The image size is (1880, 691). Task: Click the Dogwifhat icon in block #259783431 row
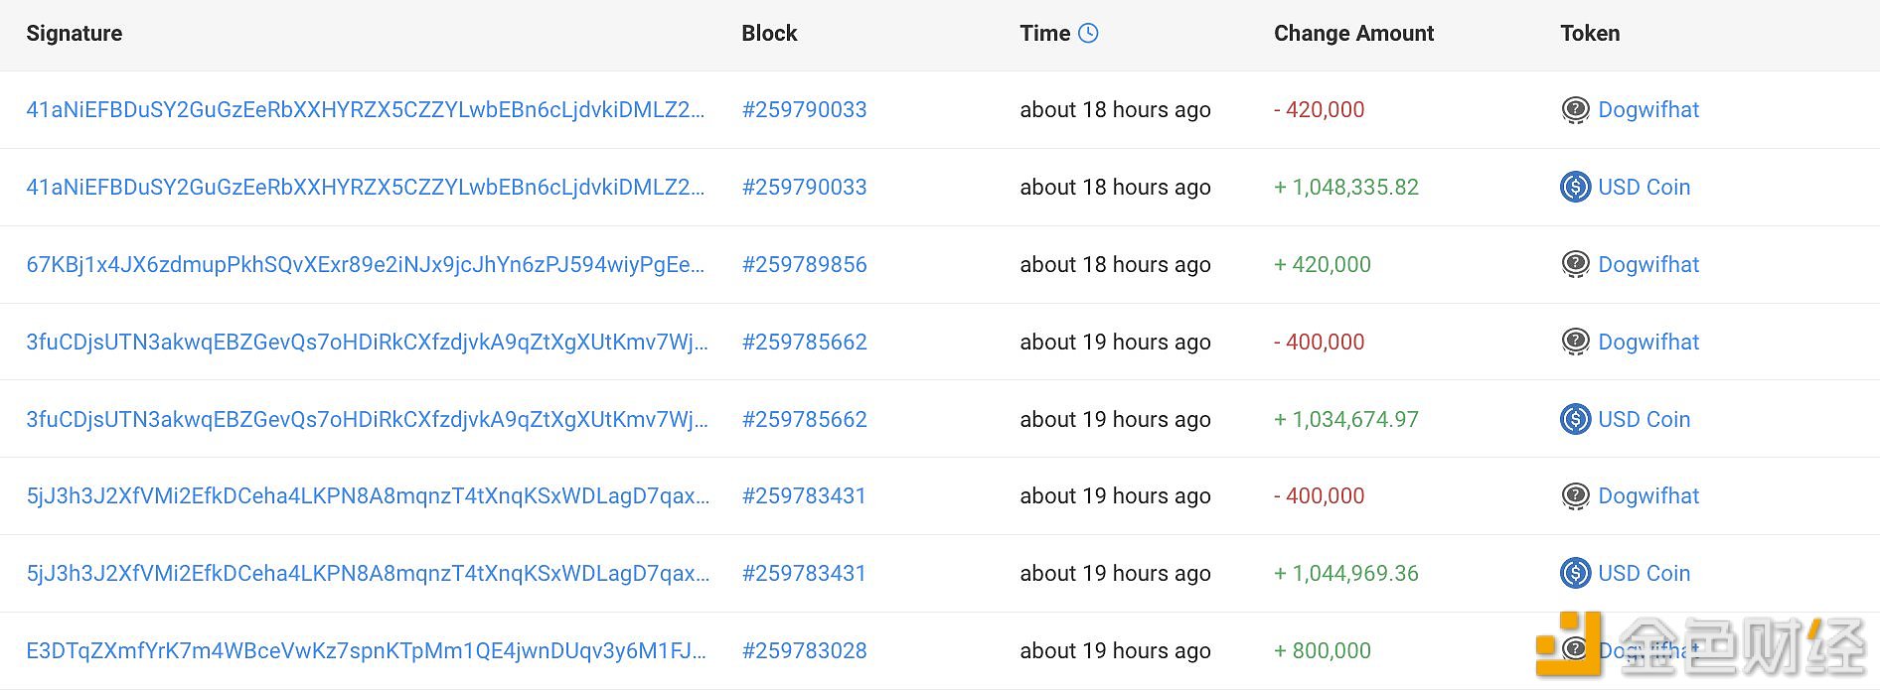[1575, 496]
